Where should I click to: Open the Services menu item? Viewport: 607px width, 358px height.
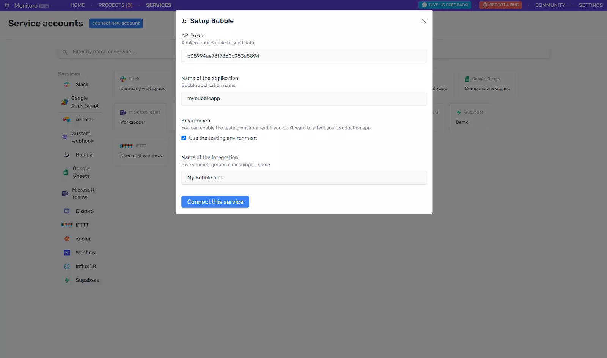pyautogui.click(x=159, y=5)
